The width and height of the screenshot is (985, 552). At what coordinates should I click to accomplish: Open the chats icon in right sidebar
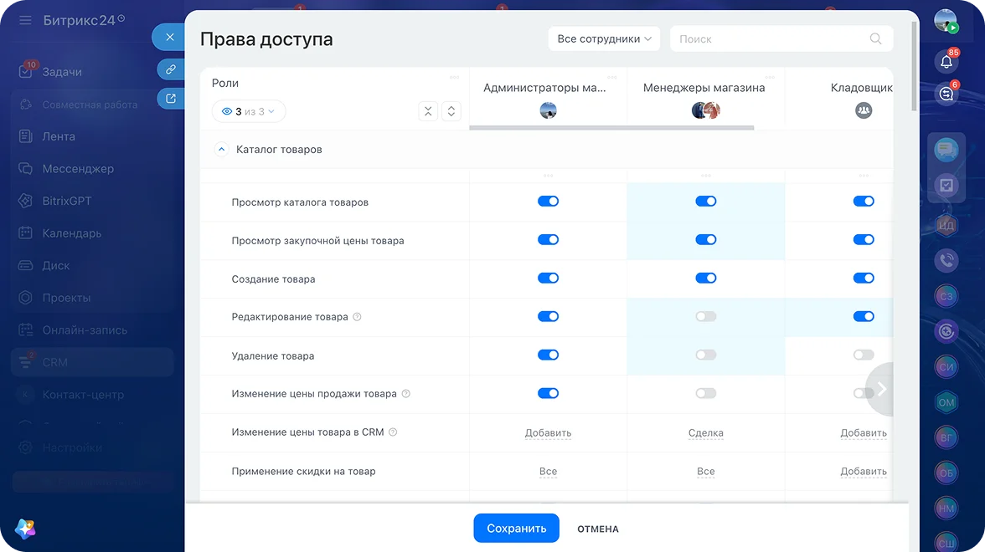click(946, 149)
